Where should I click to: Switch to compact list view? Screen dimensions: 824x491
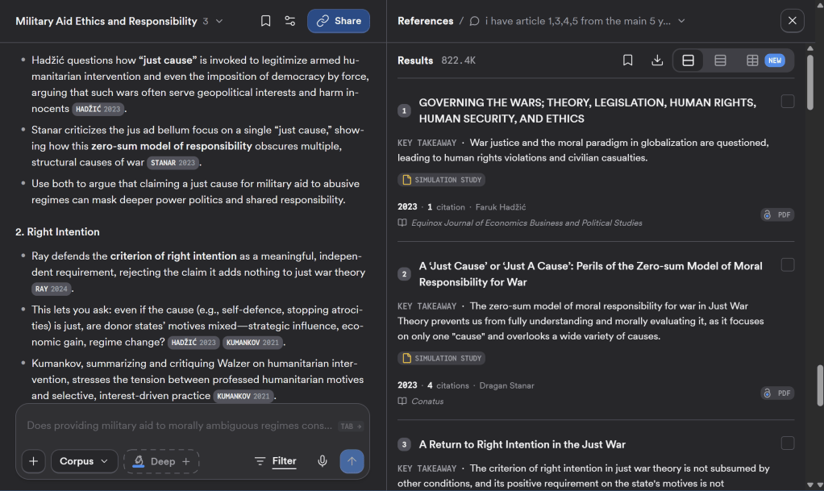720,60
